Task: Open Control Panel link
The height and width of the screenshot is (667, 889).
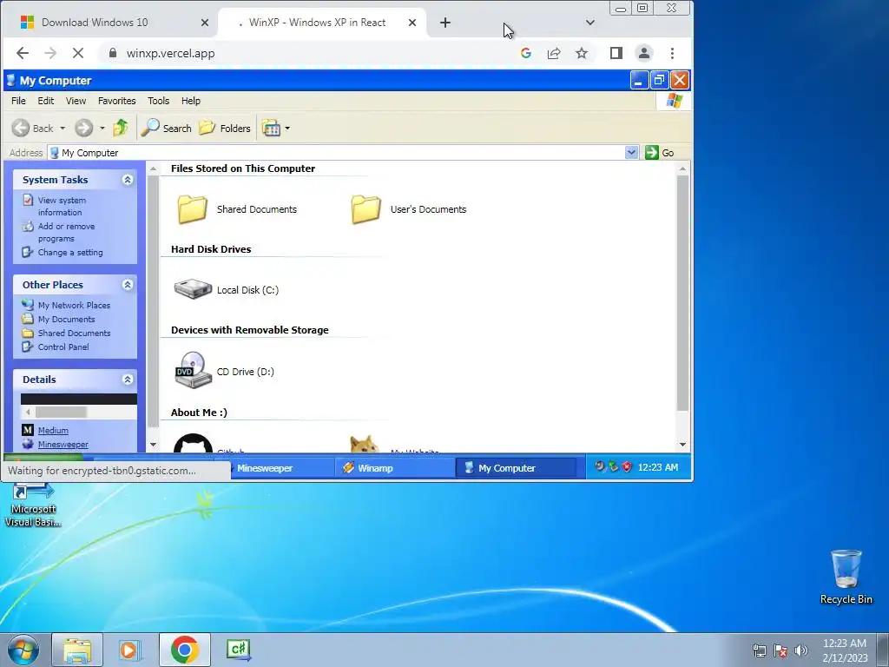Action: tap(63, 347)
